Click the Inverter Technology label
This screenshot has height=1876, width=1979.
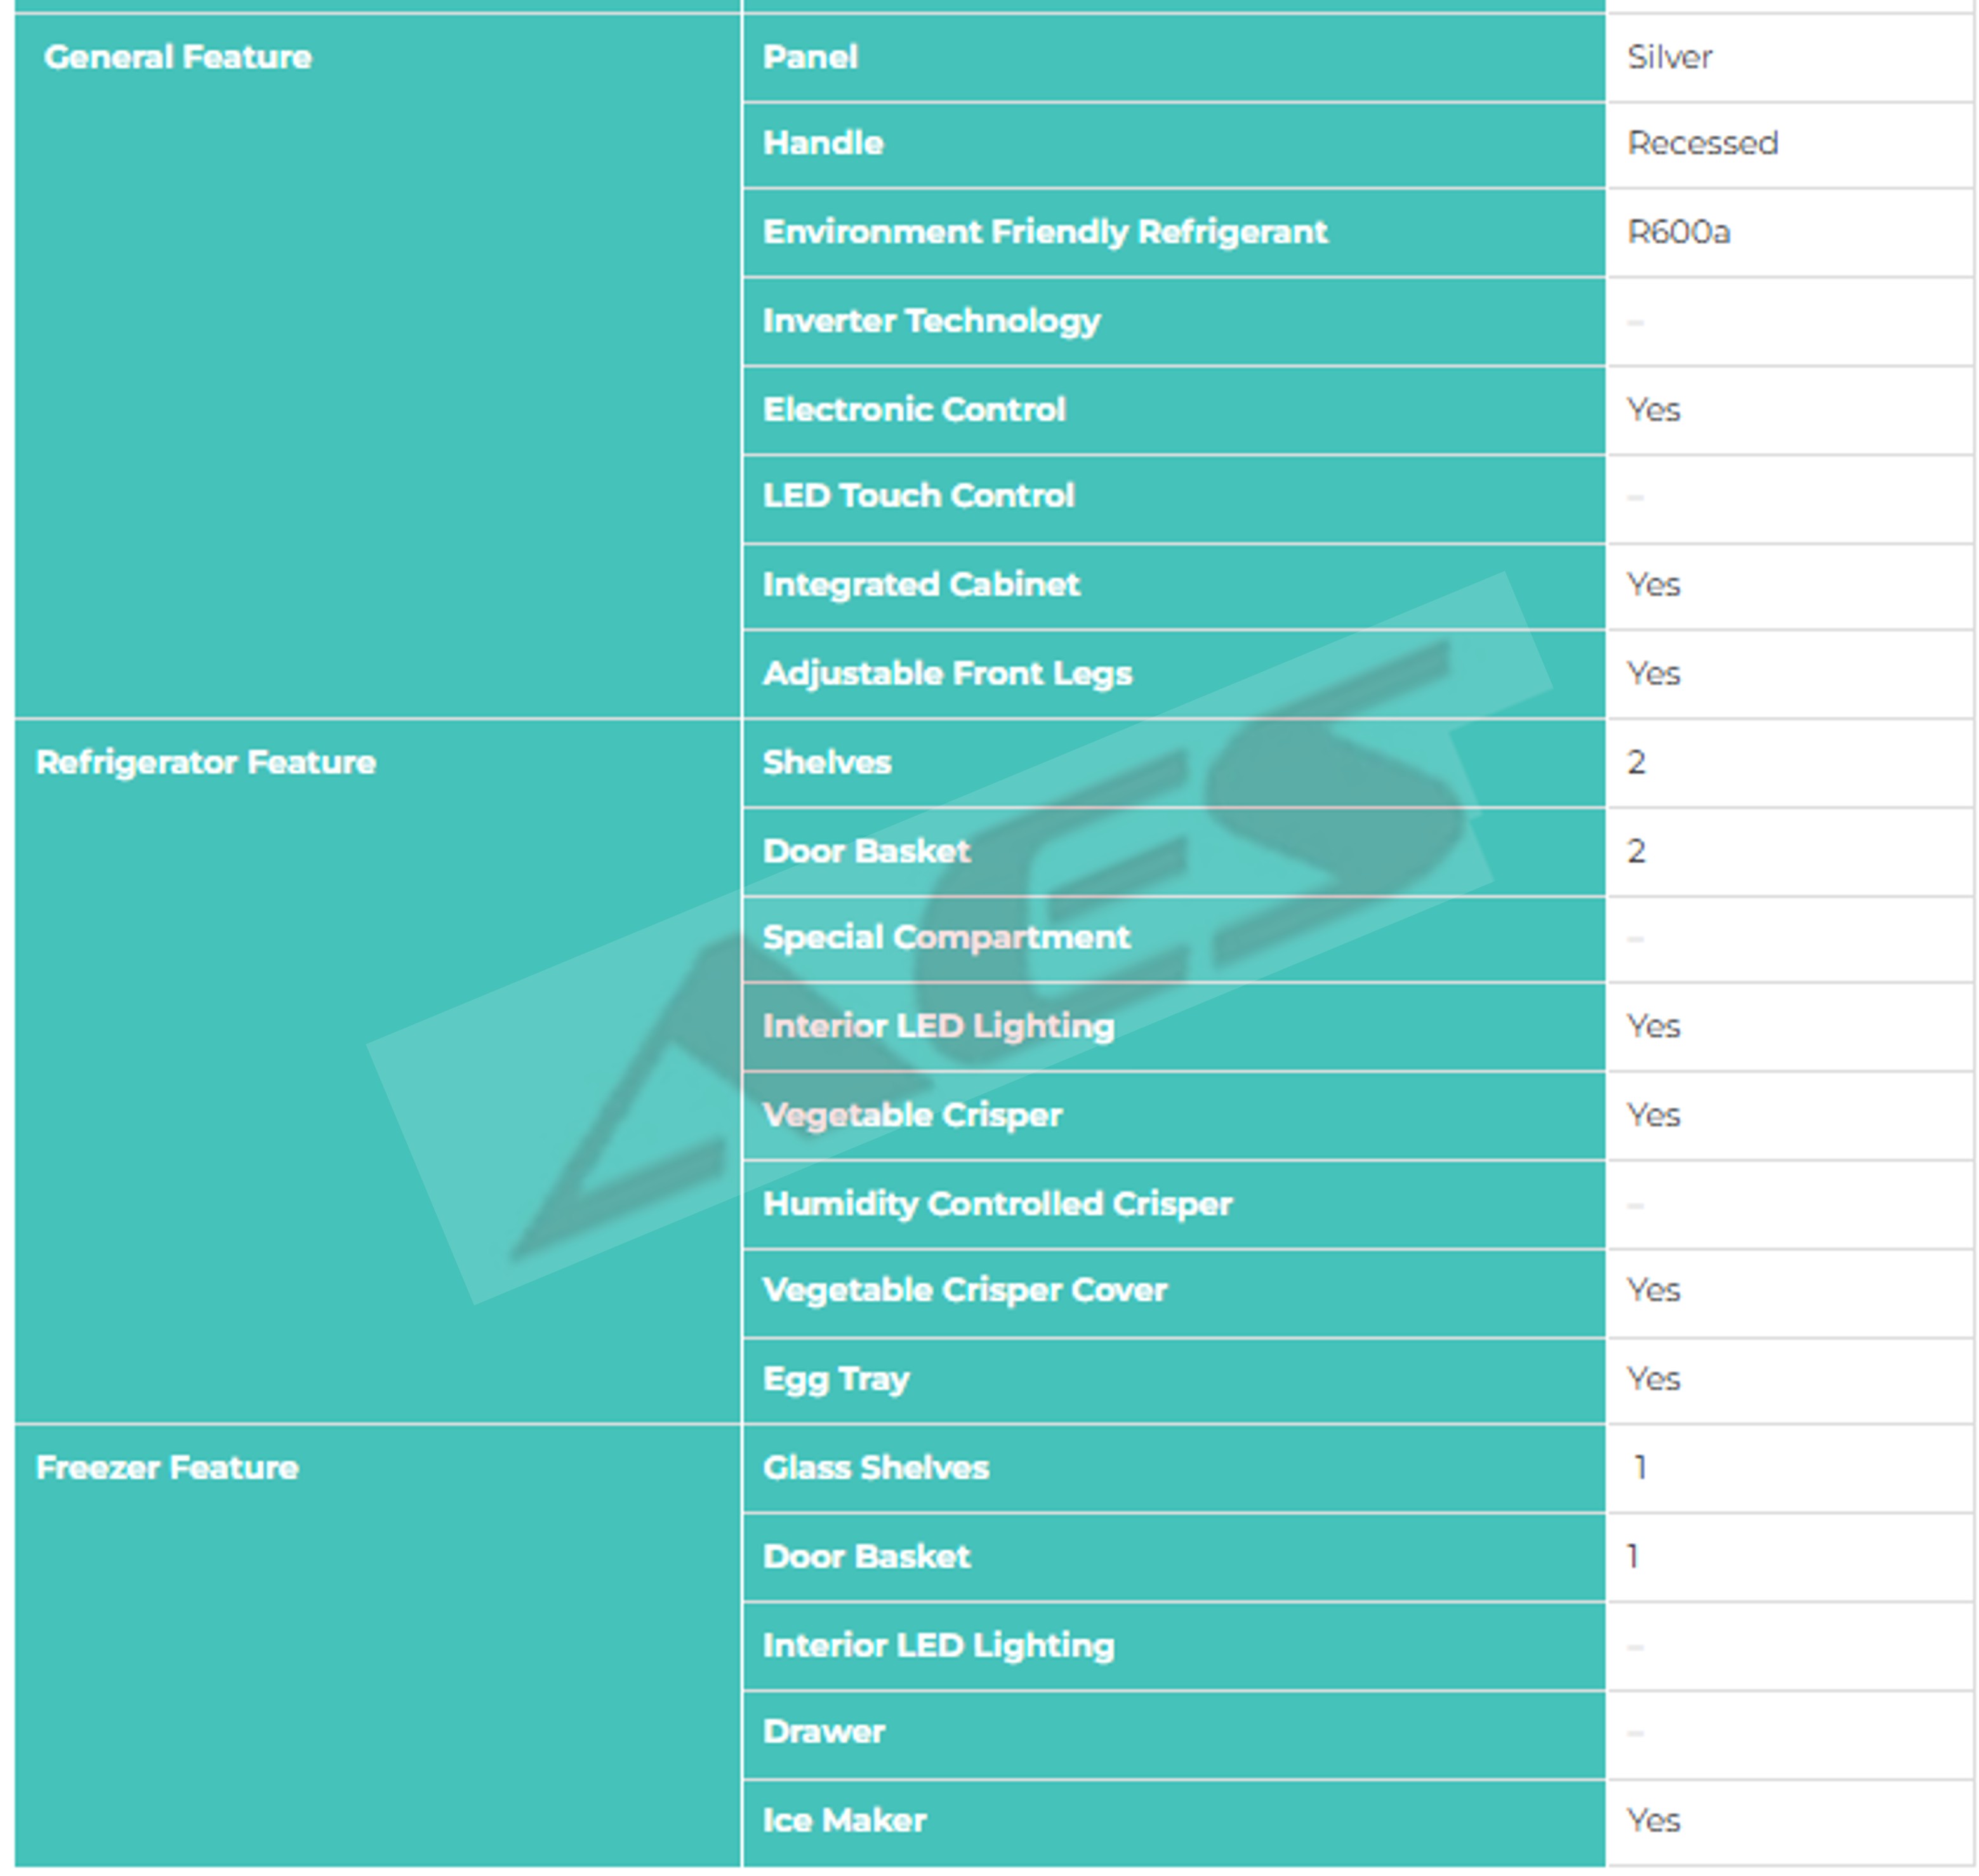930,321
